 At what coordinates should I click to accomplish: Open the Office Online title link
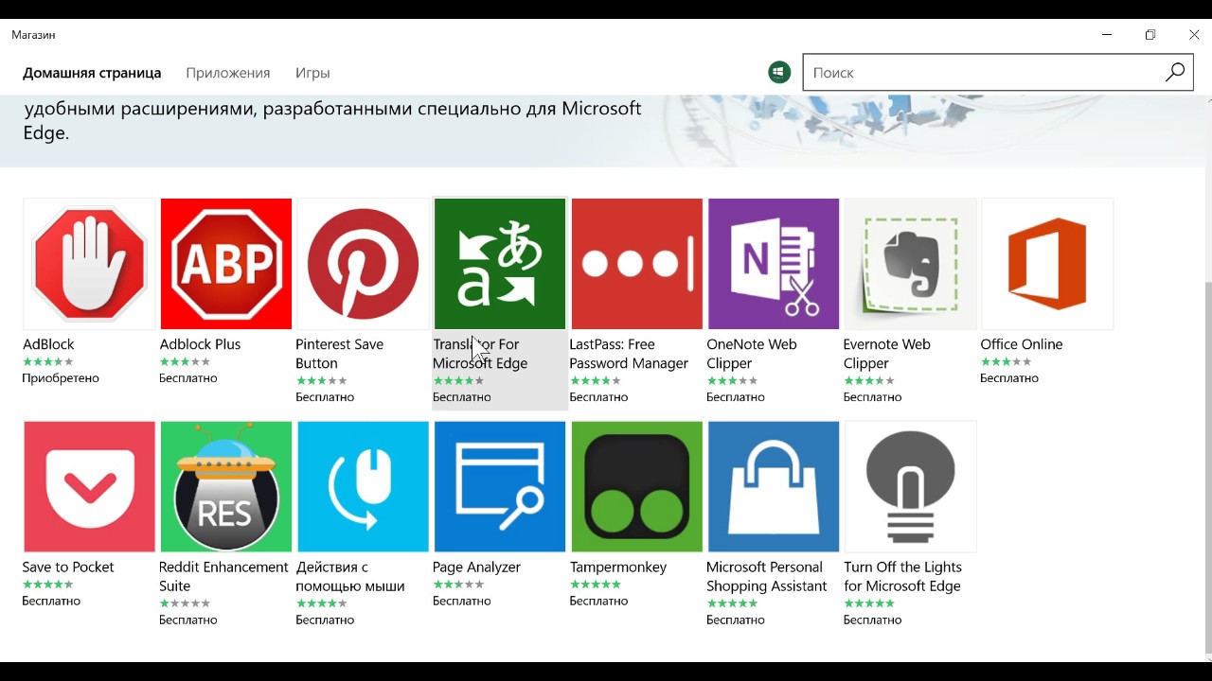pyautogui.click(x=1022, y=344)
